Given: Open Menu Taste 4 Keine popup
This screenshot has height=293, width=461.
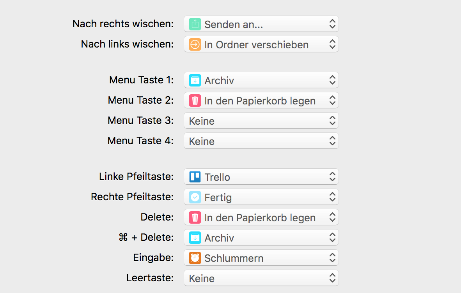Looking at the screenshot, I should [x=261, y=141].
